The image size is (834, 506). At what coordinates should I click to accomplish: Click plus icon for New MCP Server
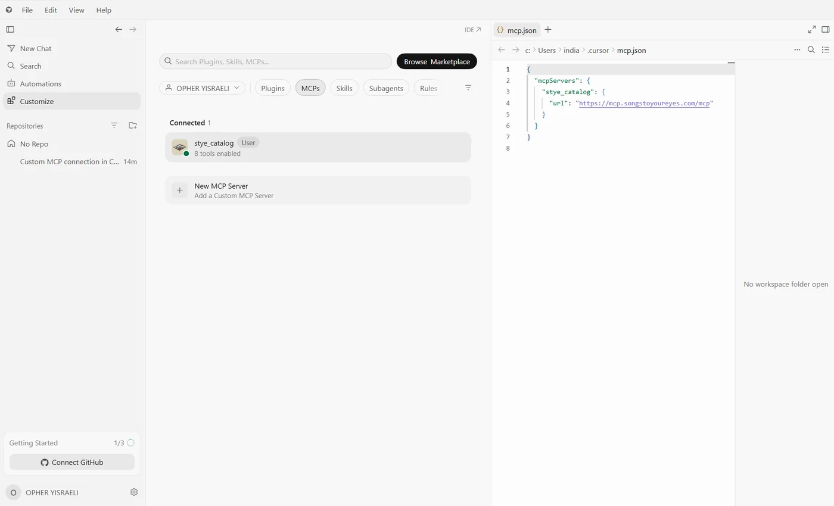pyautogui.click(x=179, y=190)
